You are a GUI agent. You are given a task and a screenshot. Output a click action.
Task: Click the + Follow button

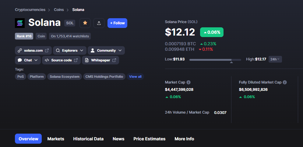pyautogui.click(x=117, y=23)
